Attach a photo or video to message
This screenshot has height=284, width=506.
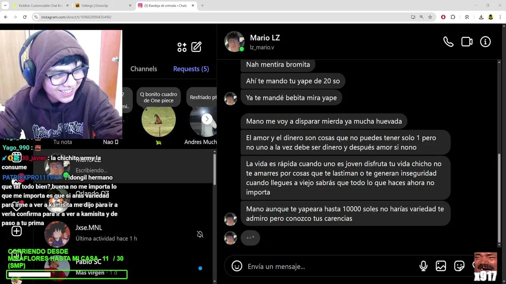[441, 266]
